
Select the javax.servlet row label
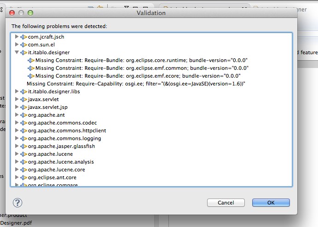point(43,99)
